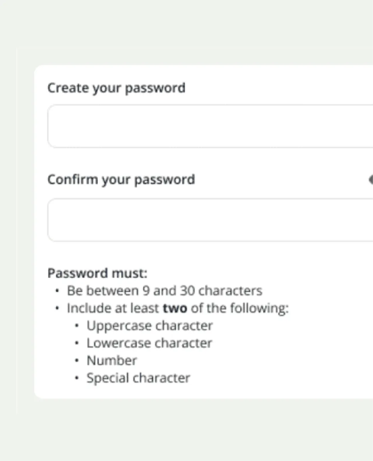Viewport: 373px width, 461px height.
Task: Click the "Confirm your password" label
Action: pos(121,180)
